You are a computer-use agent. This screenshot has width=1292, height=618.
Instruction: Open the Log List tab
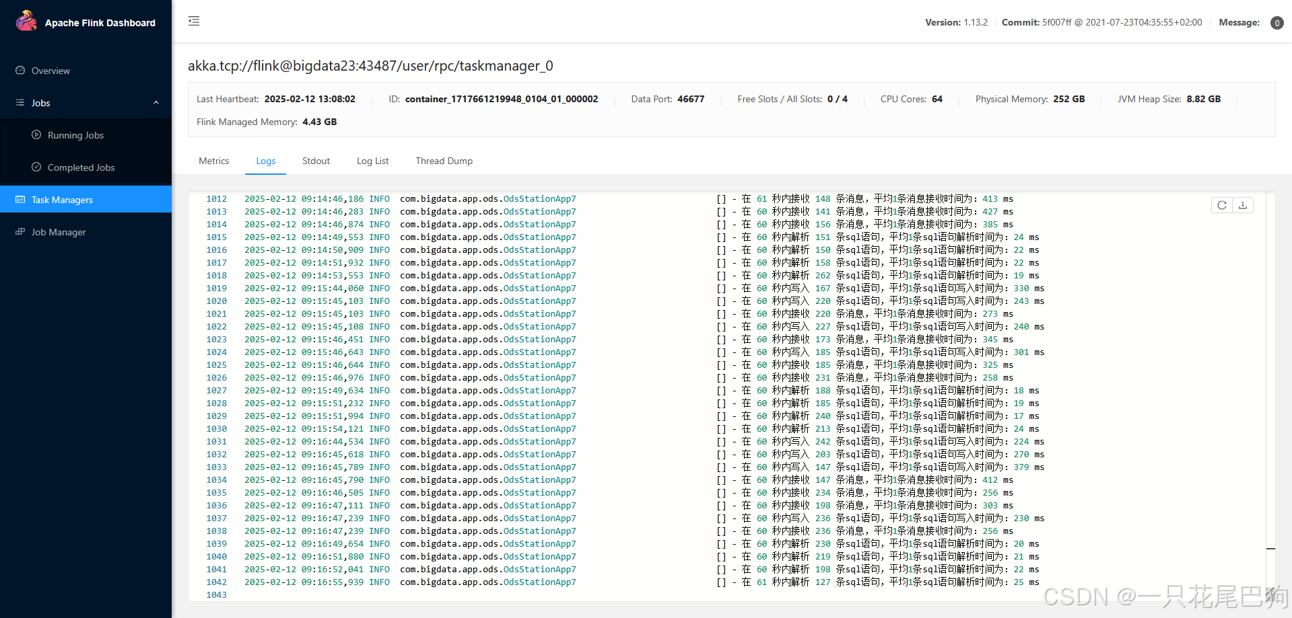click(373, 161)
